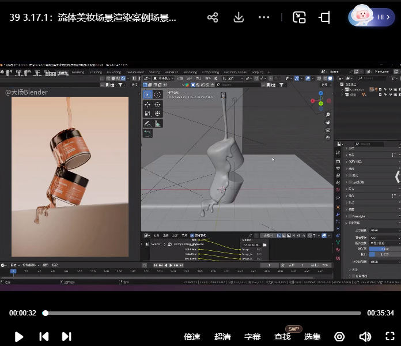Screen dimensions: 401x346
Task: Toggle the volume speaker icon
Action: [x=365, y=337]
